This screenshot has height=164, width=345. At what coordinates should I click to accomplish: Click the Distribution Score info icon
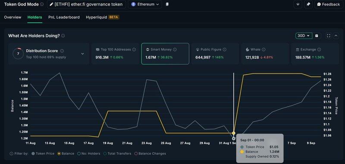[x=62, y=51]
